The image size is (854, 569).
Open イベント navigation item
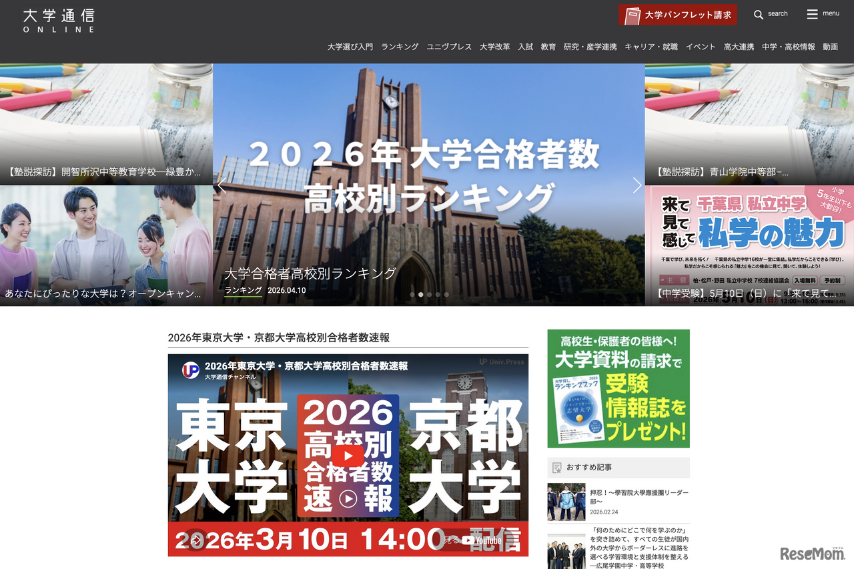click(x=701, y=47)
